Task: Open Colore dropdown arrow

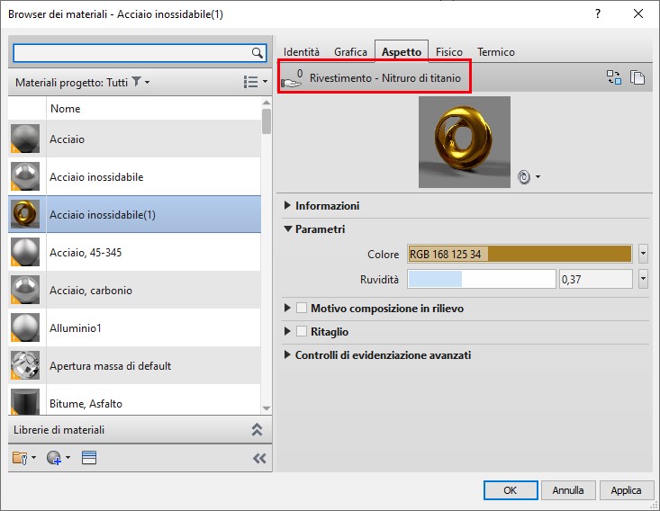Action: coord(643,254)
